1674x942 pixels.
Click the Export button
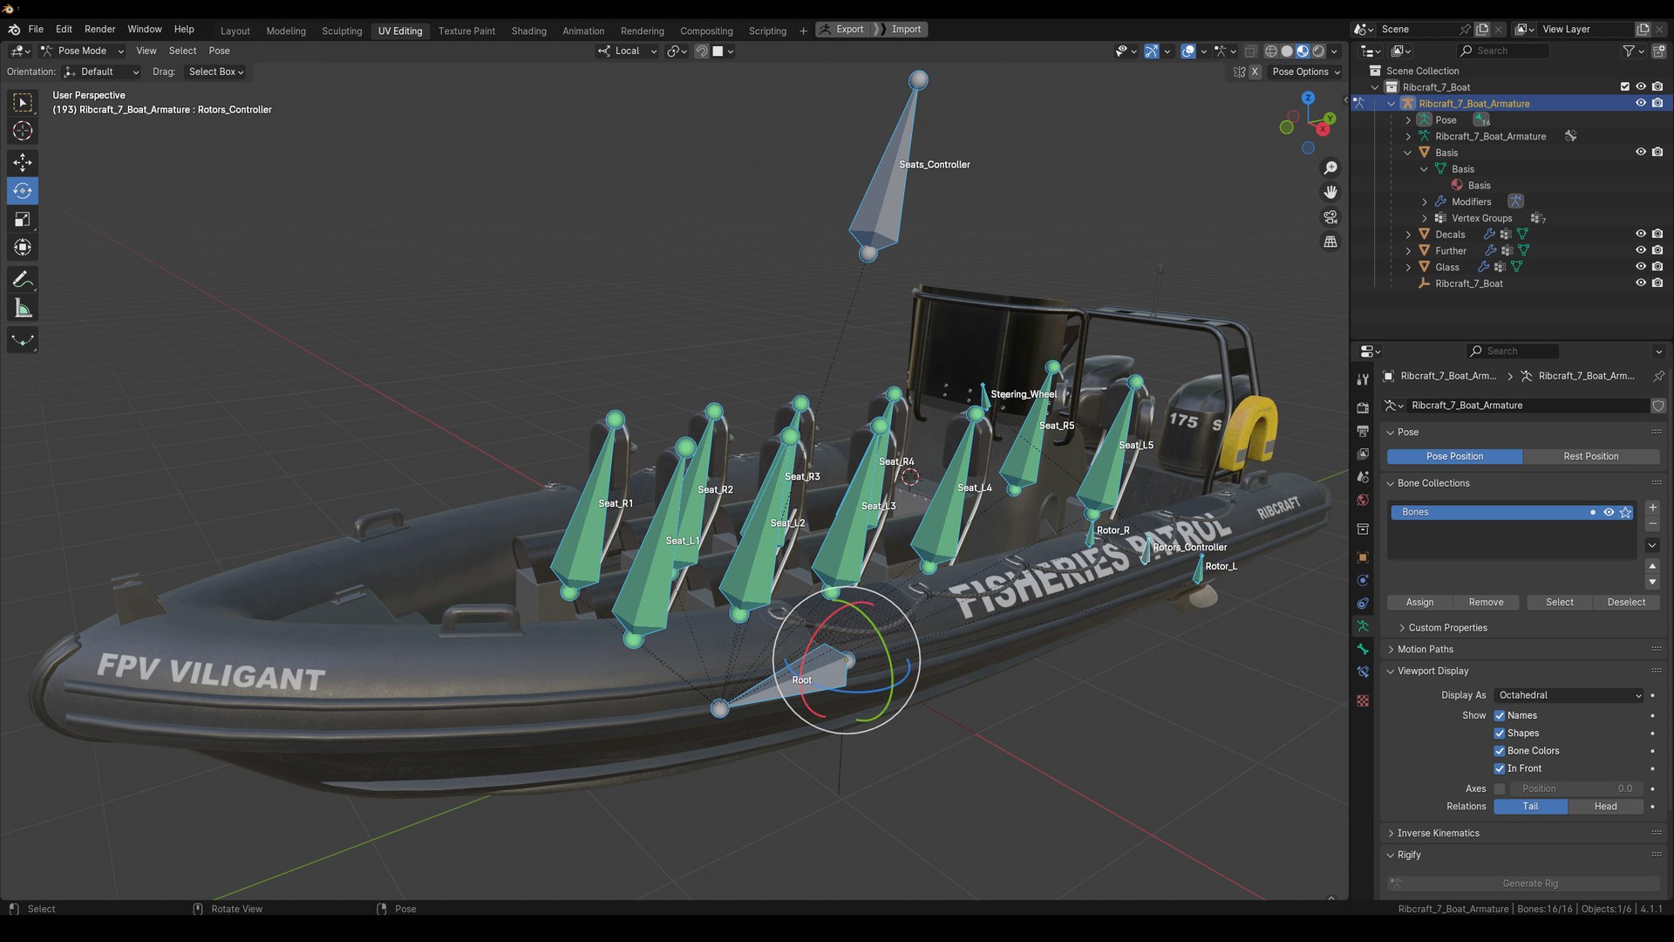[842, 30]
